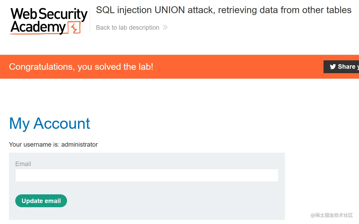Click the 稀土掘金技术社区 watermark text
Viewport: 359px width, 224px height.
point(334,215)
